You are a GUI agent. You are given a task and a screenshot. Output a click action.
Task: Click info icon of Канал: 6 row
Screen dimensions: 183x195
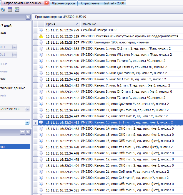click(x=41, y=79)
